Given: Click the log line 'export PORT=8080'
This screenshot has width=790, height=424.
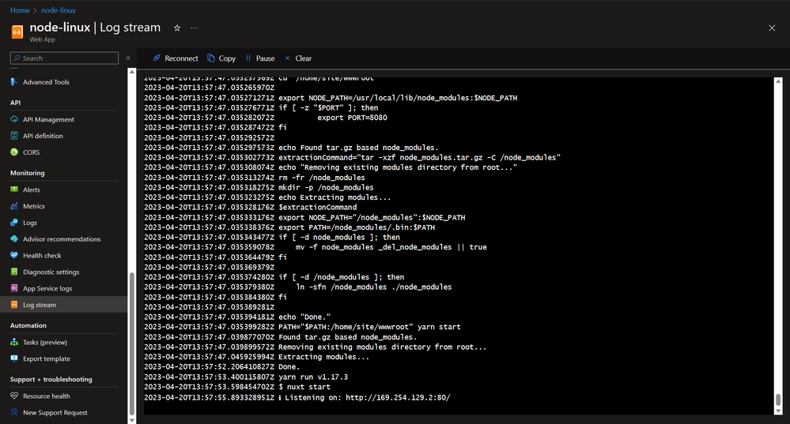Looking at the screenshot, I should point(266,117).
